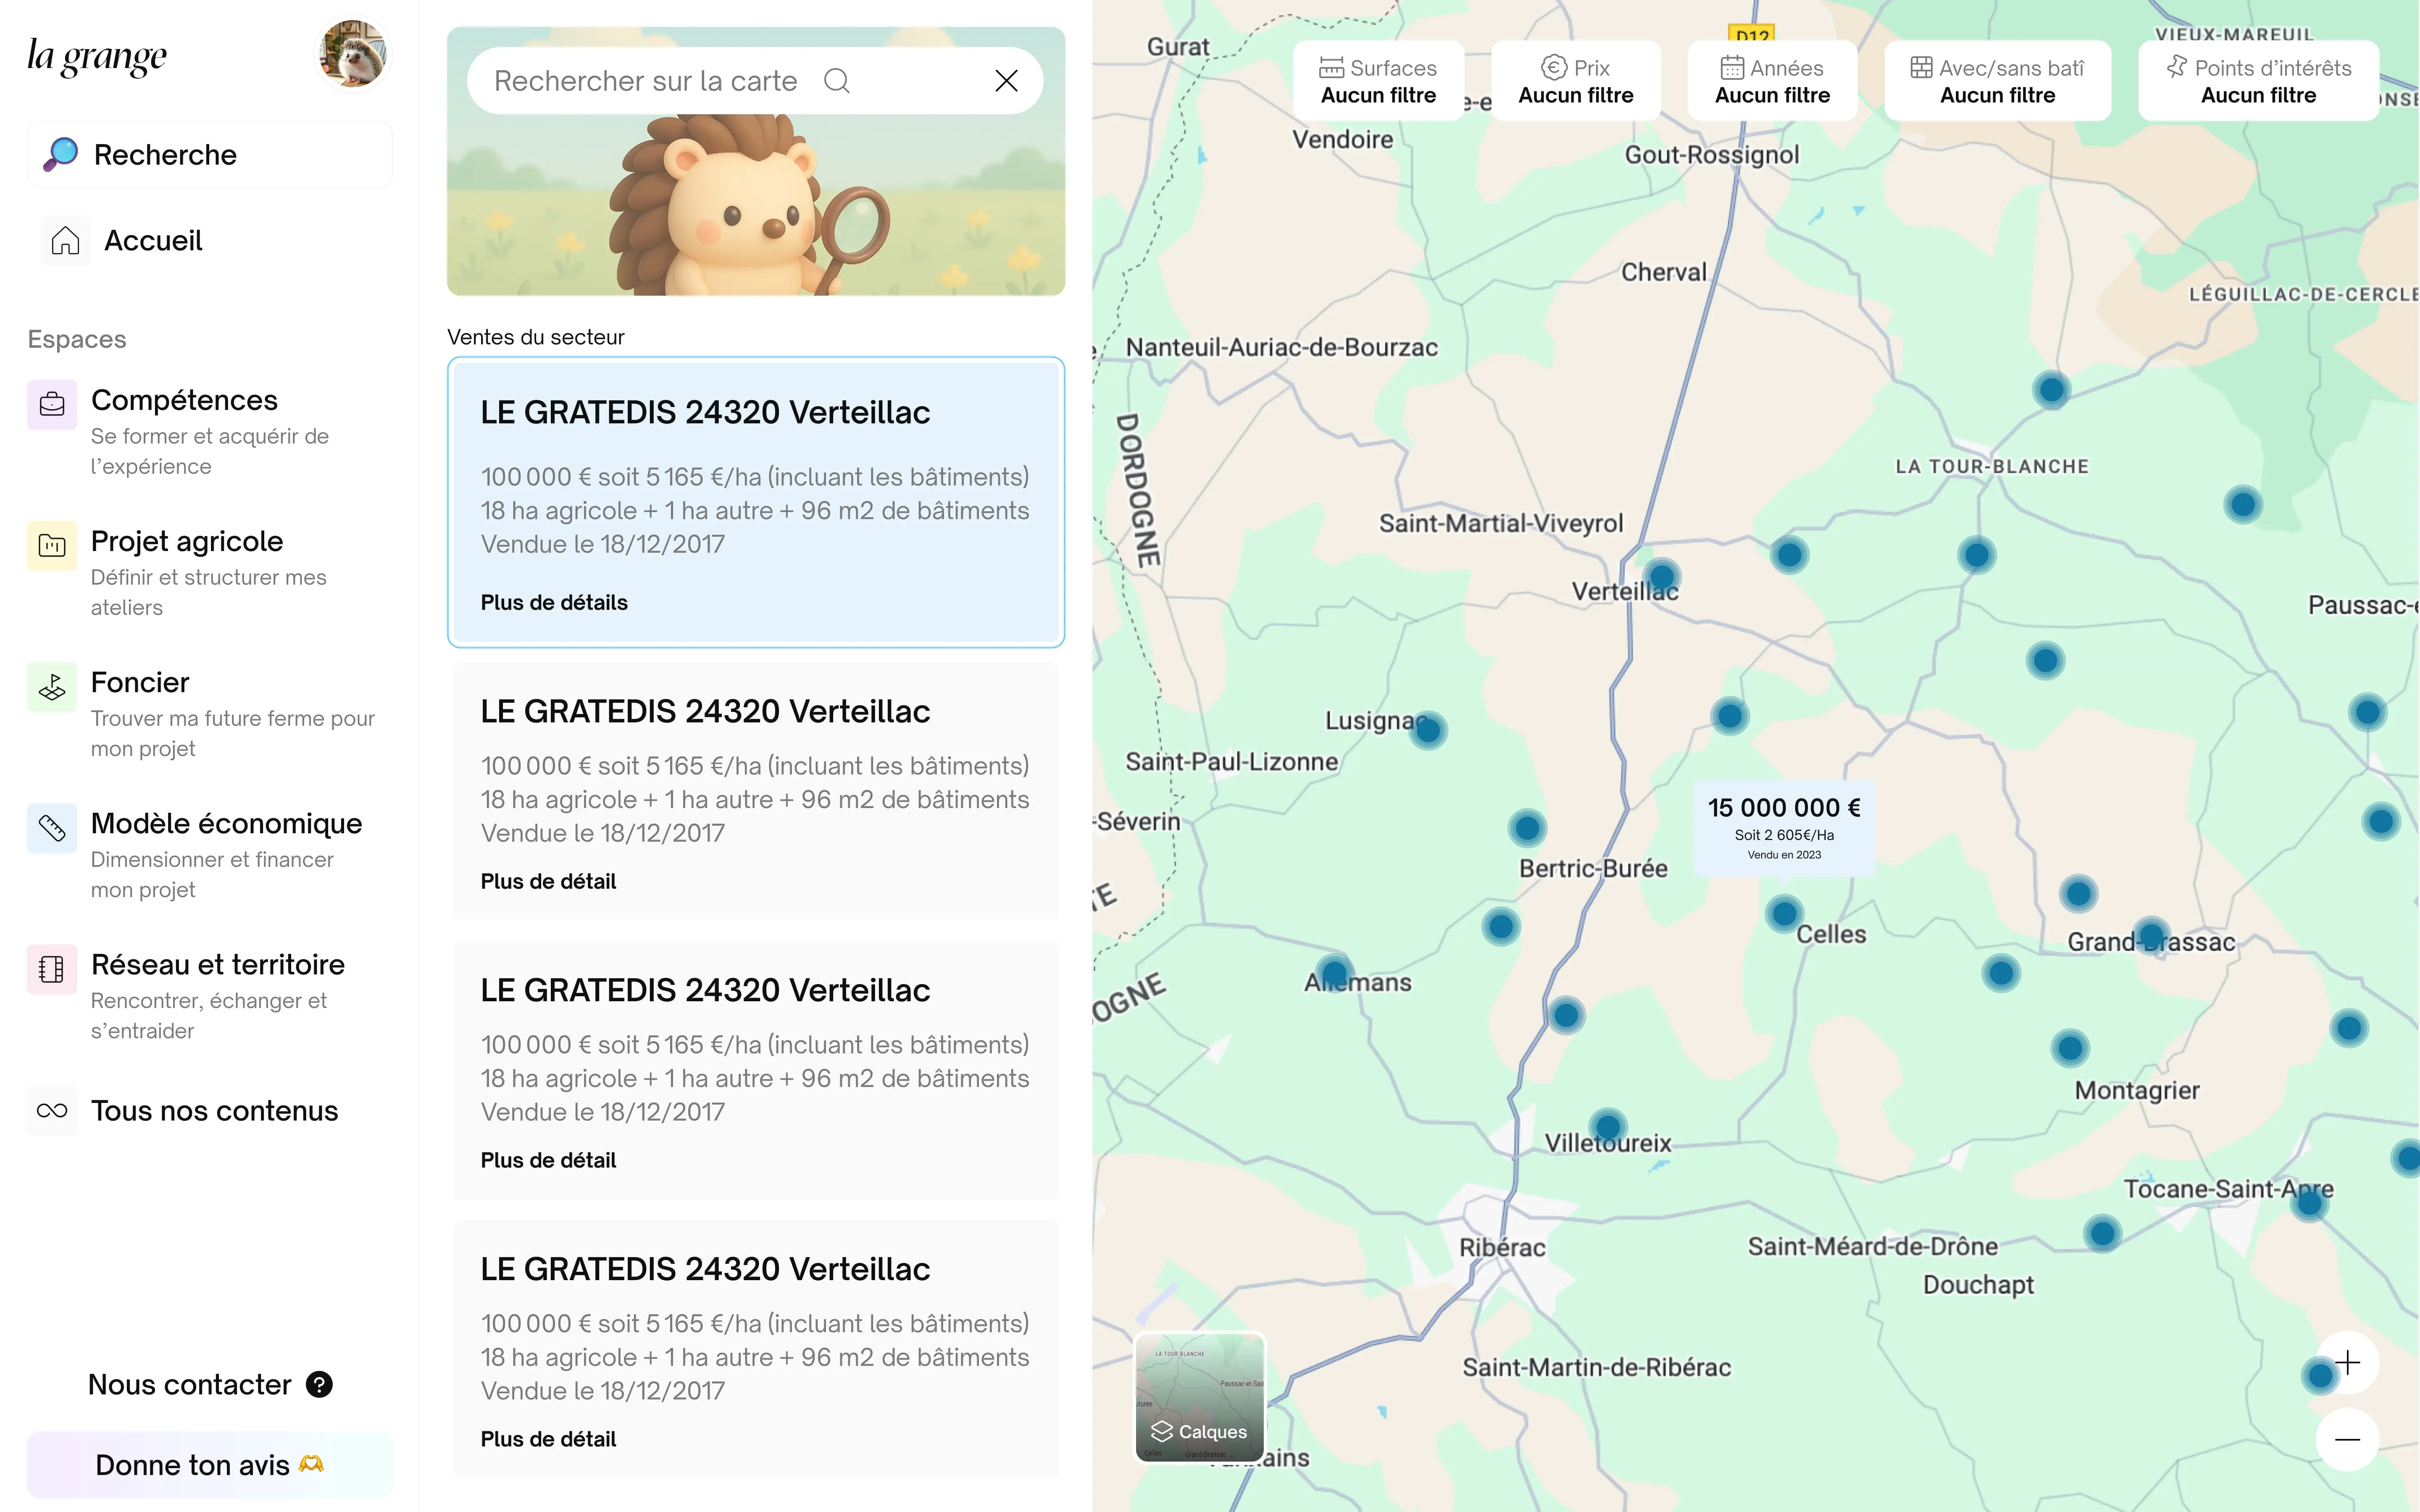Click the Réseau et territoire notebook icon

pyautogui.click(x=52, y=969)
